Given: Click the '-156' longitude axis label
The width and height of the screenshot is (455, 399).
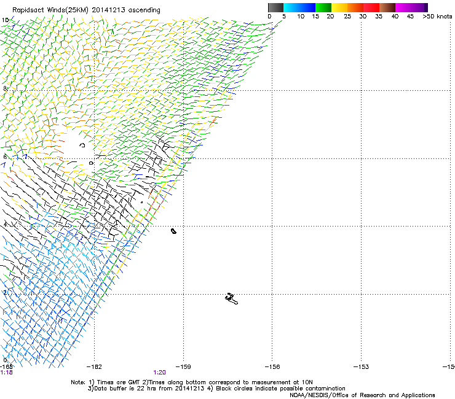Looking at the screenshot, I should pos(272,367).
